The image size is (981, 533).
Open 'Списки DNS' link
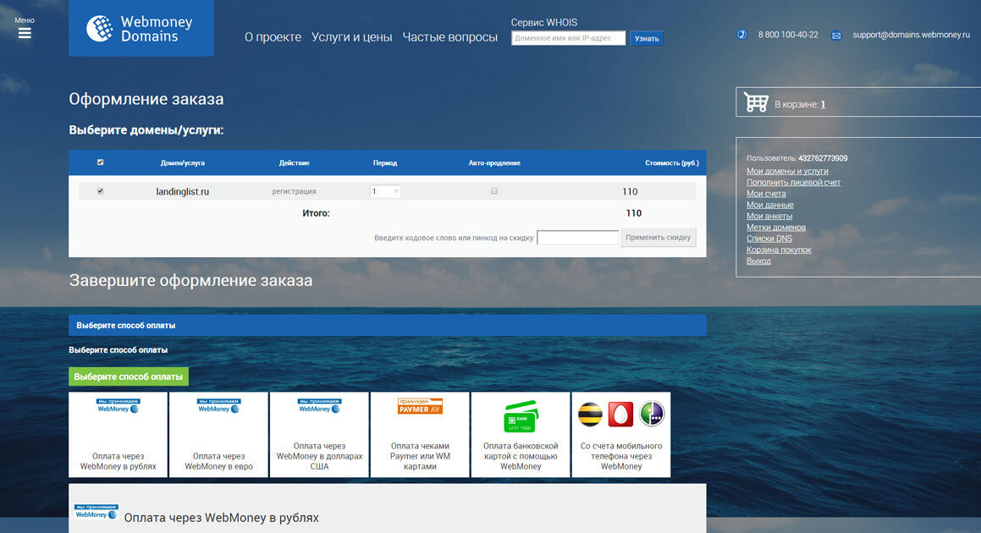[769, 239]
